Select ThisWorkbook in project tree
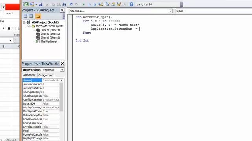 coord(49,42)
